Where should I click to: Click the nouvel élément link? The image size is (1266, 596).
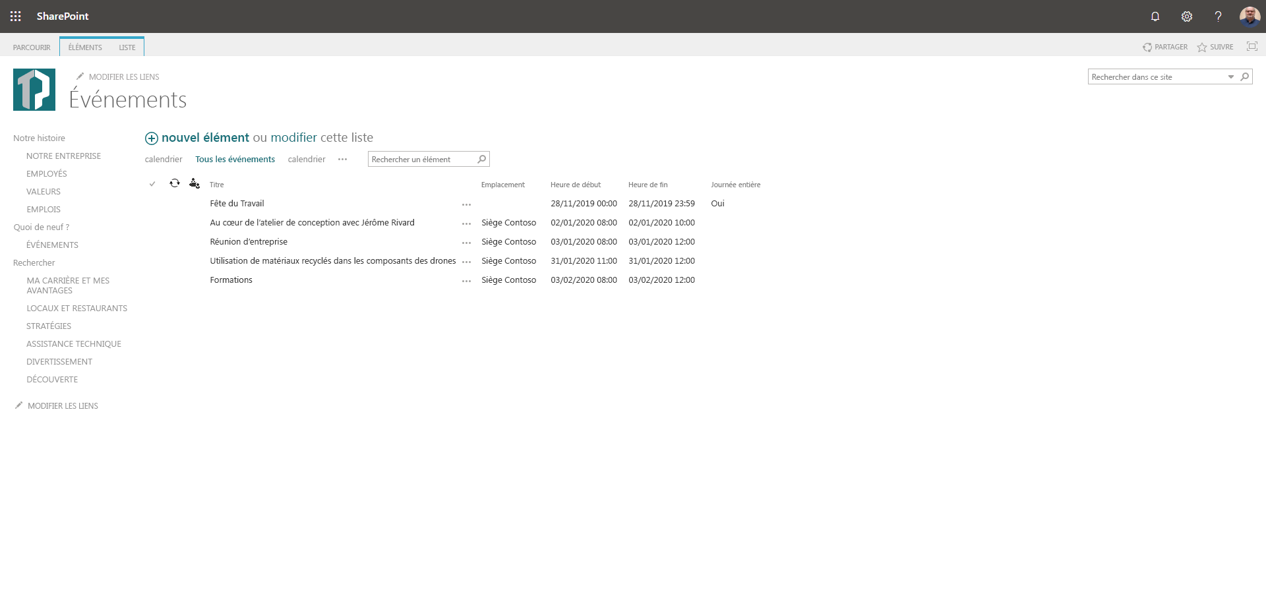coord(206,138)
